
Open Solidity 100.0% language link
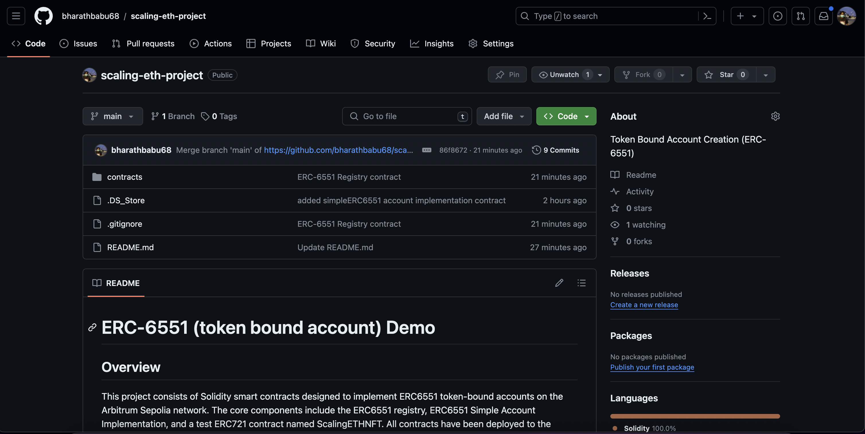point(644,428)
